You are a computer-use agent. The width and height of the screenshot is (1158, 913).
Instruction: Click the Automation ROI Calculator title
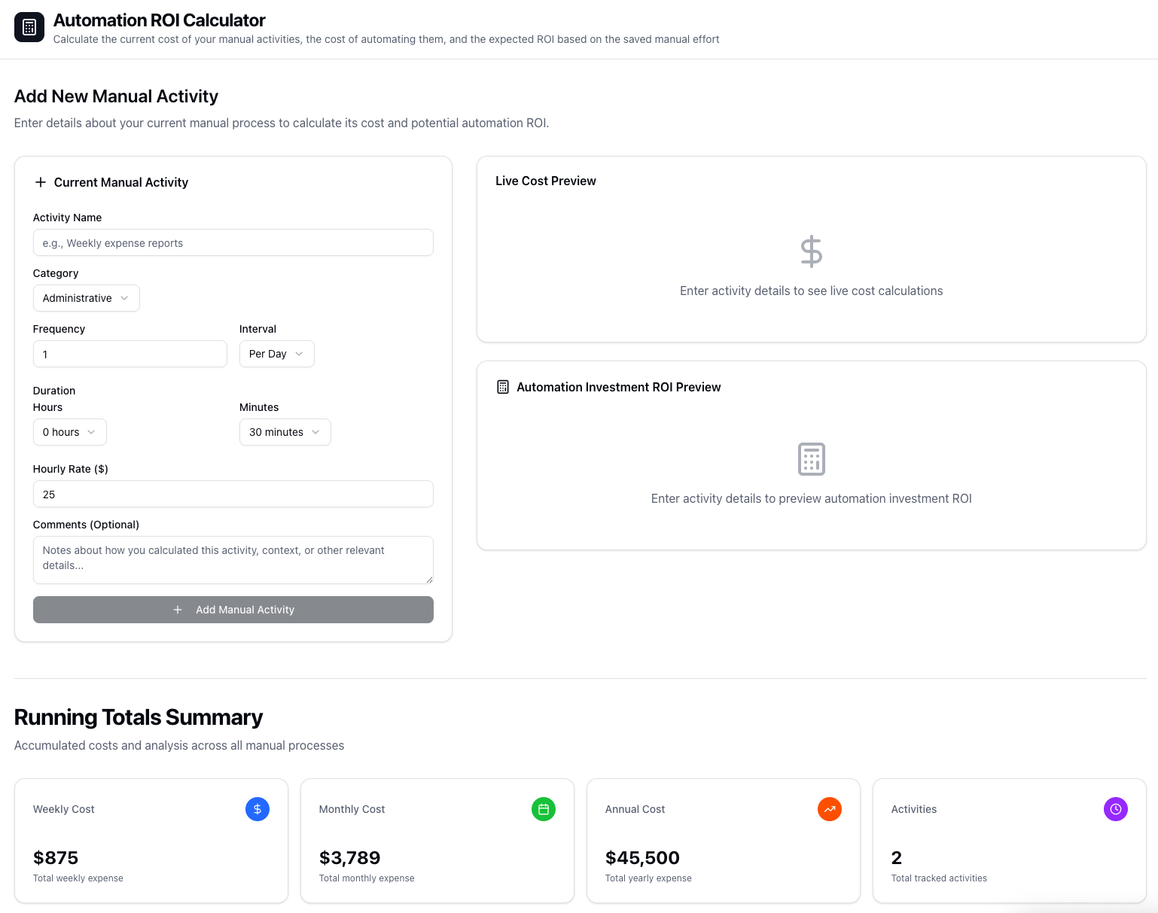(x=159, y=20)
